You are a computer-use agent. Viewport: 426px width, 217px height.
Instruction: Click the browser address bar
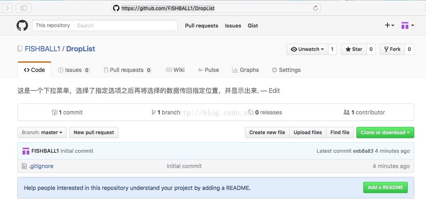pyautogui.click(x=216, y=8)
